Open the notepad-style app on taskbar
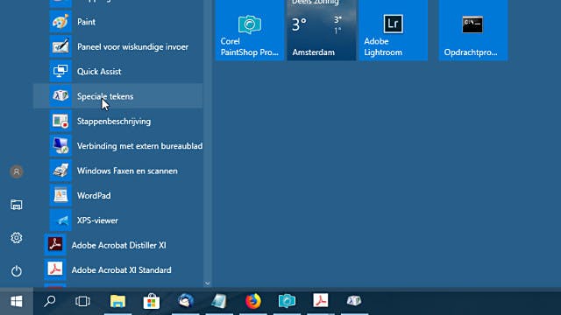Screen dimensions: 561x315 (219, 301)
